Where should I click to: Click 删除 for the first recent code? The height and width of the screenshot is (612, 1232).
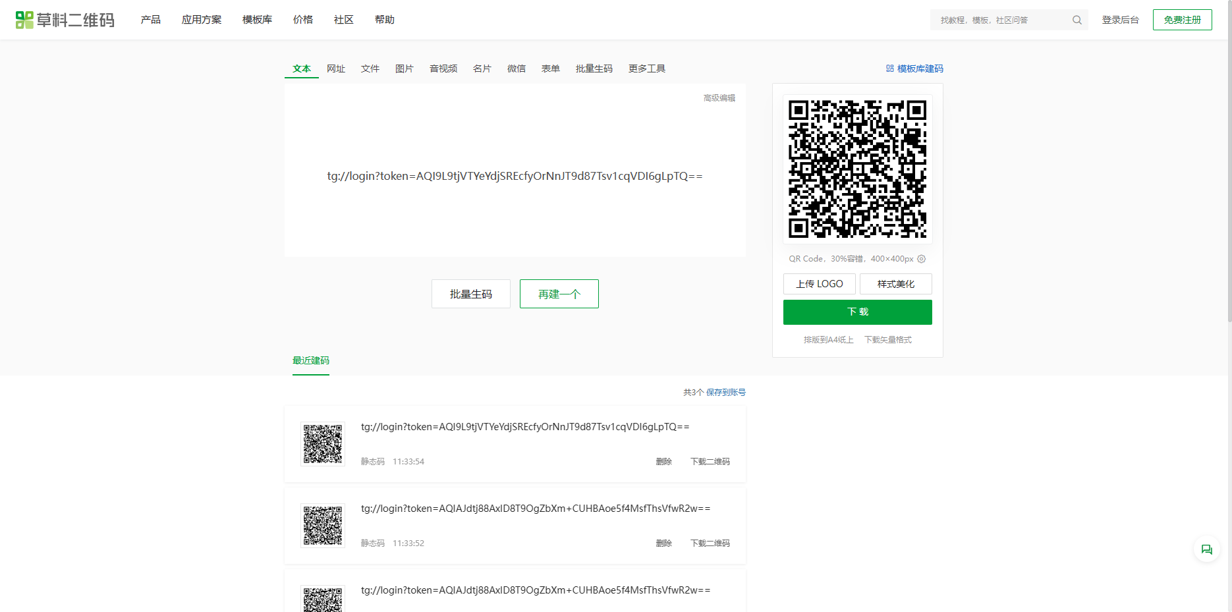pyautogui.click(x=663, y=462)
